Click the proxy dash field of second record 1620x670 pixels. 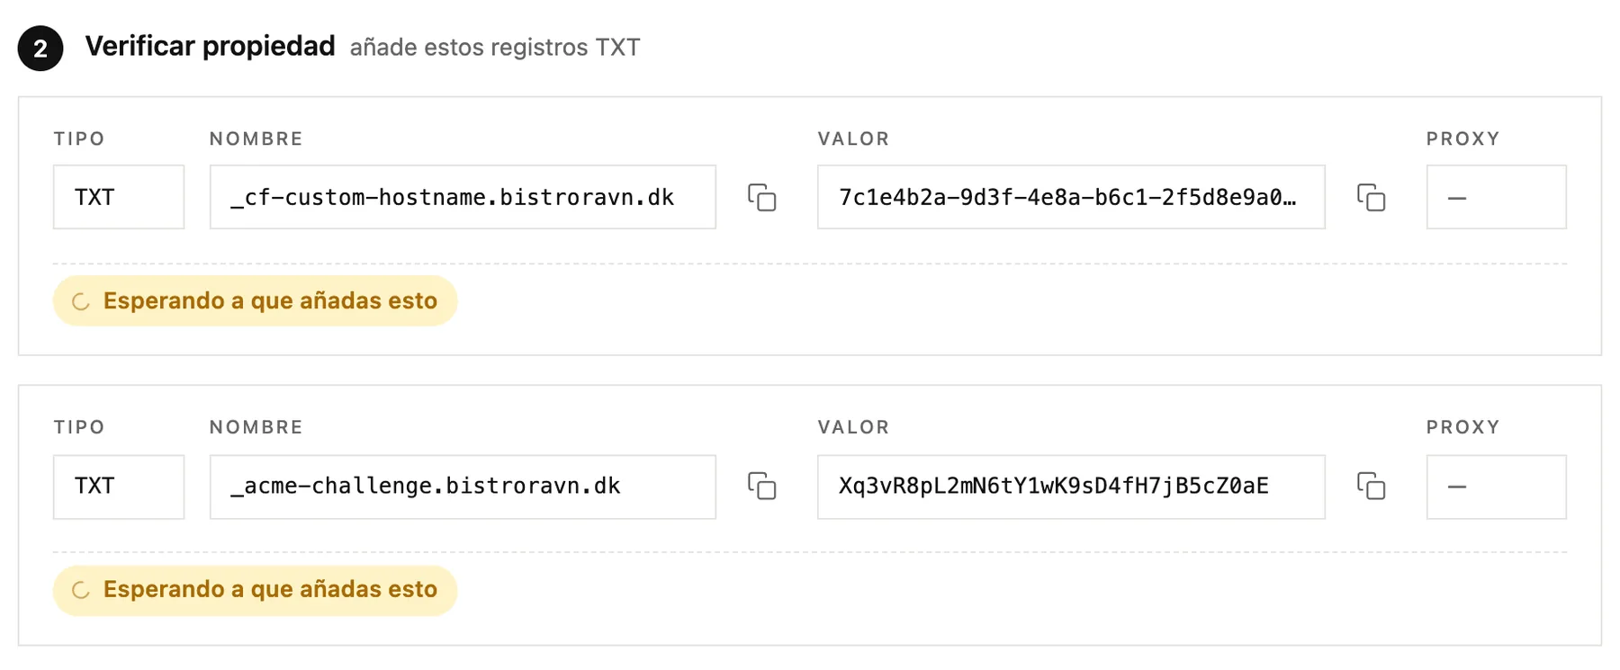pyautogui.click(x=1496, y=487)
